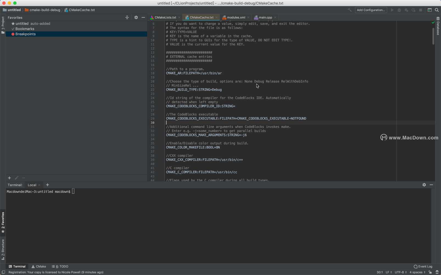Viewport: 441px width, 275px height.
Task: Open the 4 spaces indent dropdown
Action: tap(417, 272)
